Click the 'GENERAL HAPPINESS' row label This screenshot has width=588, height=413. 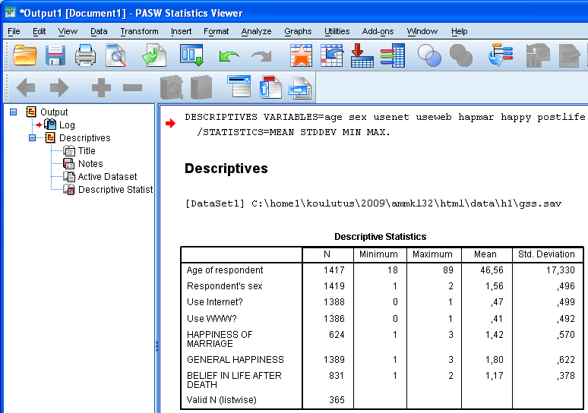[x=236, y=360]
